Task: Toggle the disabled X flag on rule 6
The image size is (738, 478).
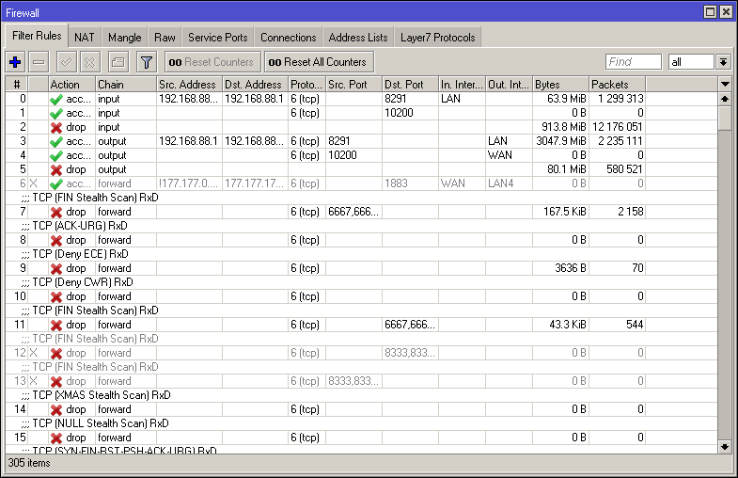Action: [x=34, y=183]
